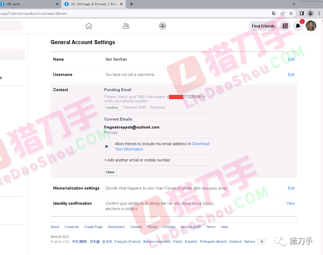Open Create Page footer link
This screenshot has width=323, height=255.
pyautogui.click(x=93, y=227)
